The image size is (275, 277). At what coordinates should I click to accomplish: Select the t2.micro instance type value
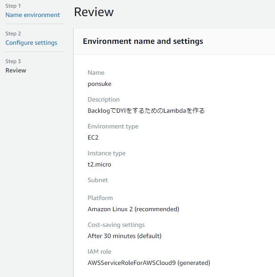coord(100,164)
